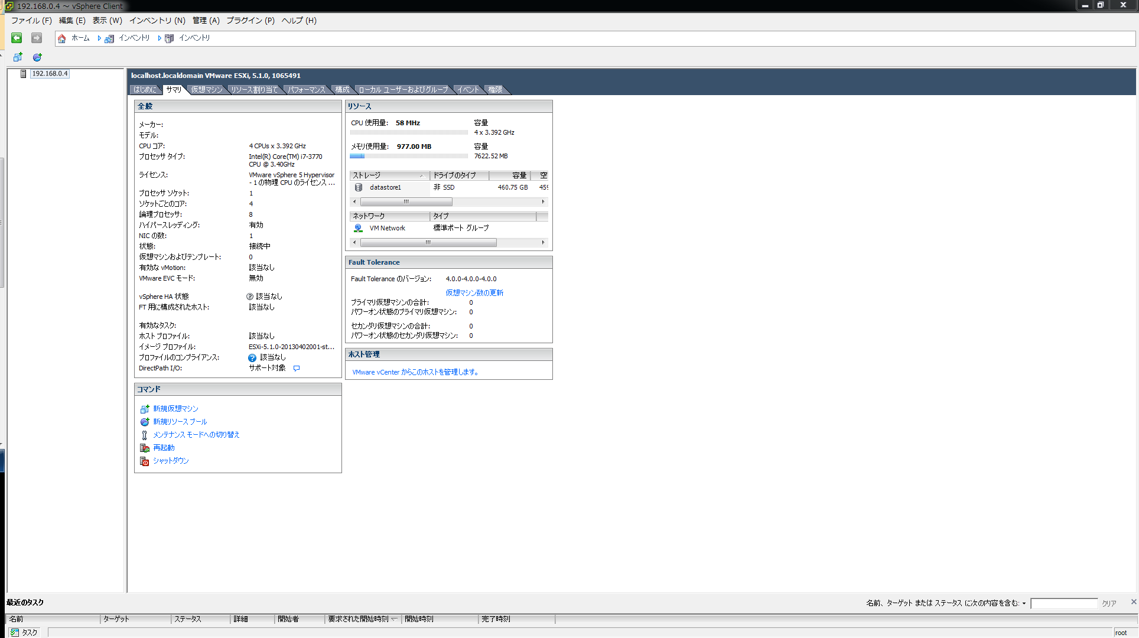The width and height of the screenshot is (1139, 638).
Task: Click the Home icon in the breadcrumb
Action: pos(62,38)
